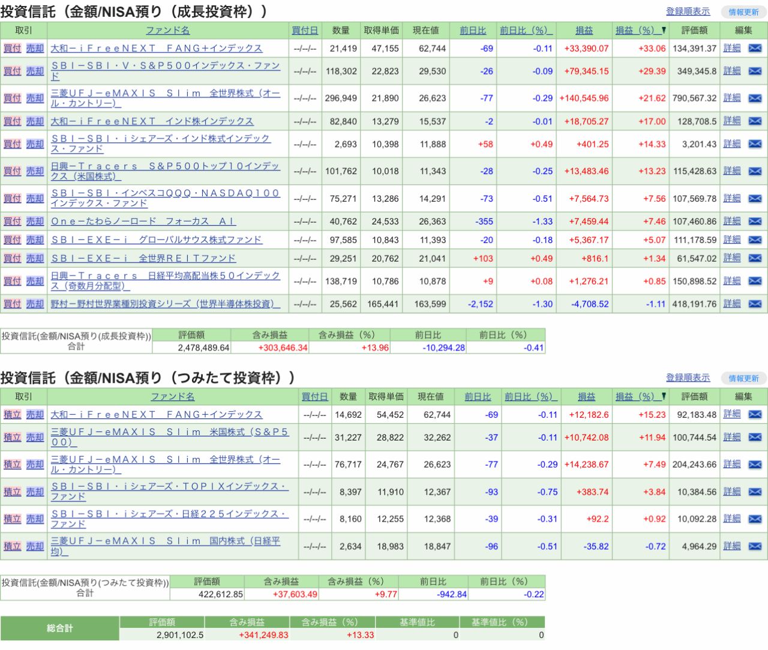The image size is (768, 650).
Task: Click 総合計 評価額 2,901,102.5
Action: coord(180,635)
